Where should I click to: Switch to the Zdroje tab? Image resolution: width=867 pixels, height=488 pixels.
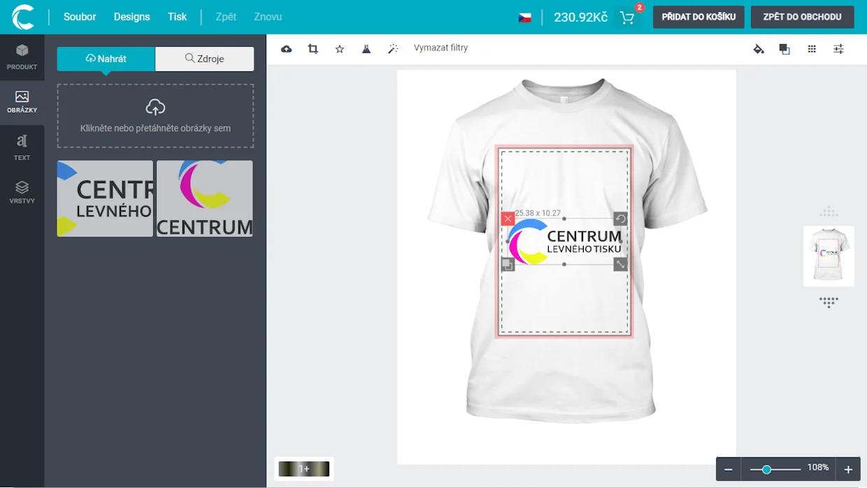[204, 59]
